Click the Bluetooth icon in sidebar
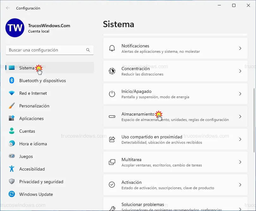This screenshot has width=256, height=211. pos(12,81)
